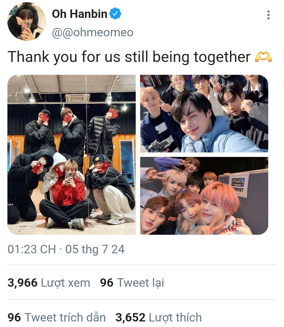Open the outdoor group selfie photo
Viewport: 284px width, 327px height.
[x=204, y=113]
